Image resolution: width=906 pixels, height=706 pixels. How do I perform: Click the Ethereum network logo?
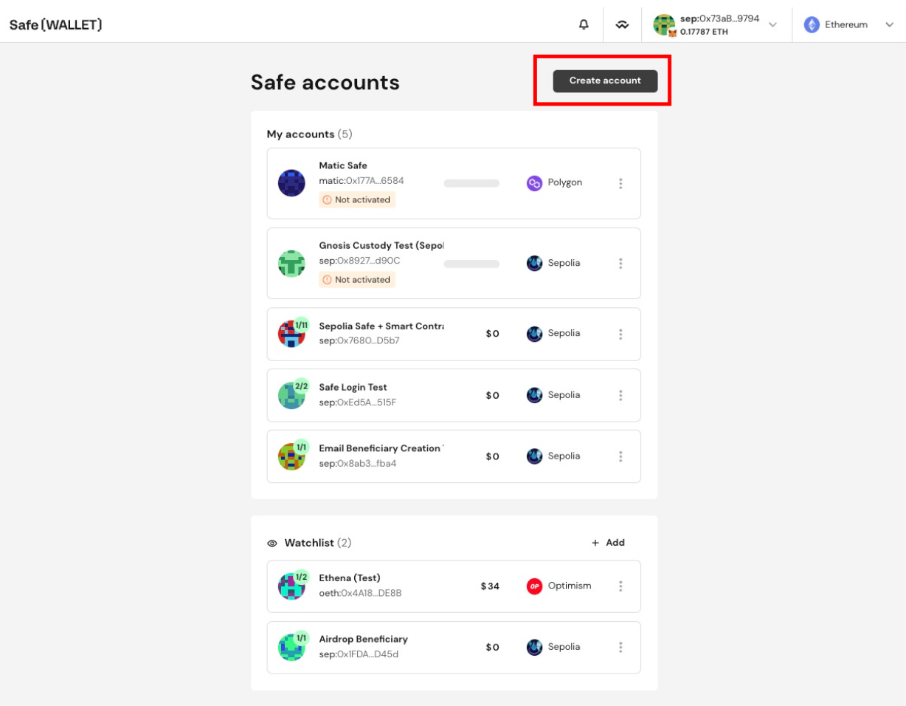click(812, 24)
